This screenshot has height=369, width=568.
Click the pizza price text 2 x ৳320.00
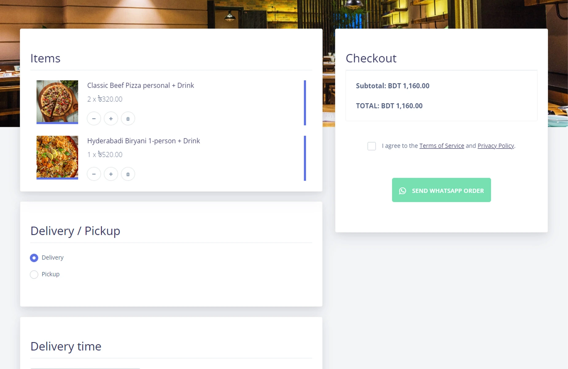click(x=105, y=99)
